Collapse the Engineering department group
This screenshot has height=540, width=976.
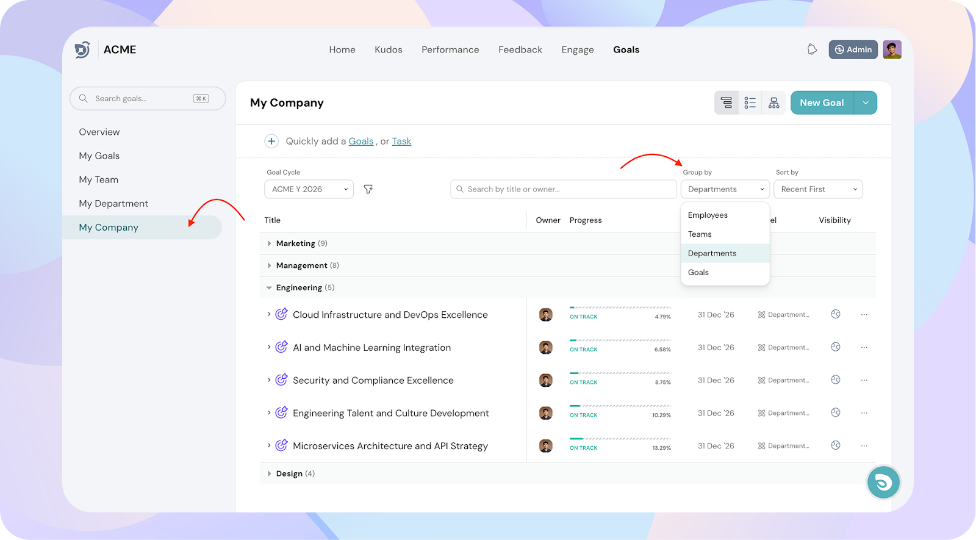point(269,287)
